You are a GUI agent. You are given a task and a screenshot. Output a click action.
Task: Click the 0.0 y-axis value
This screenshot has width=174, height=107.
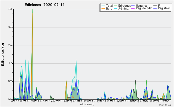click(x=10, y=99)
